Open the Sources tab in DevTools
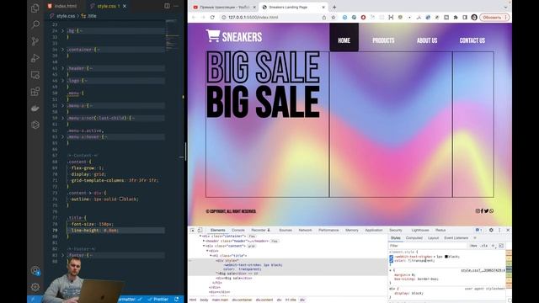Screen dimensions: 539x303 [286, 230]
